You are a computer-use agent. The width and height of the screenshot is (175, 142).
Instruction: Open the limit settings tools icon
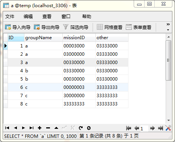tap(168, 128)
